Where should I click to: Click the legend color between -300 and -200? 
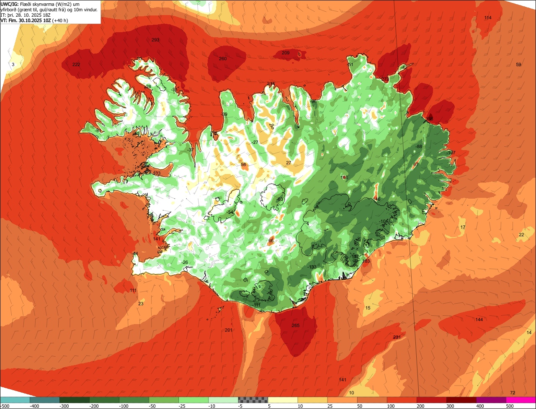point(75,400)
